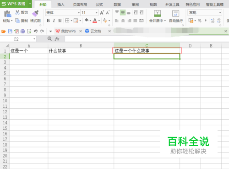Viewport: 229px width, 169px height.
Task: Expand the font color dropdown arrow
Action: (99, 21)
